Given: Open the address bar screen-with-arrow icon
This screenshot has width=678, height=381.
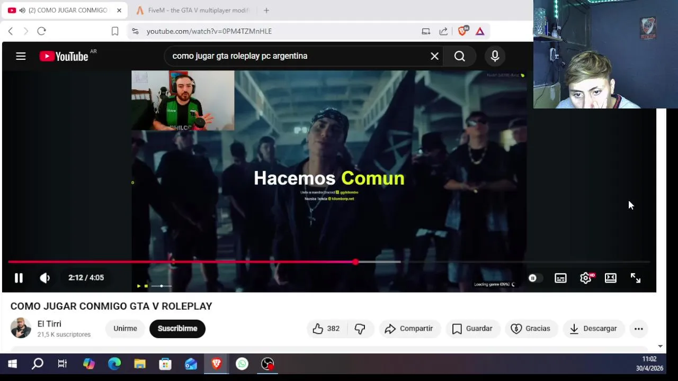Looking at the screenshot, I should (426, 31).
